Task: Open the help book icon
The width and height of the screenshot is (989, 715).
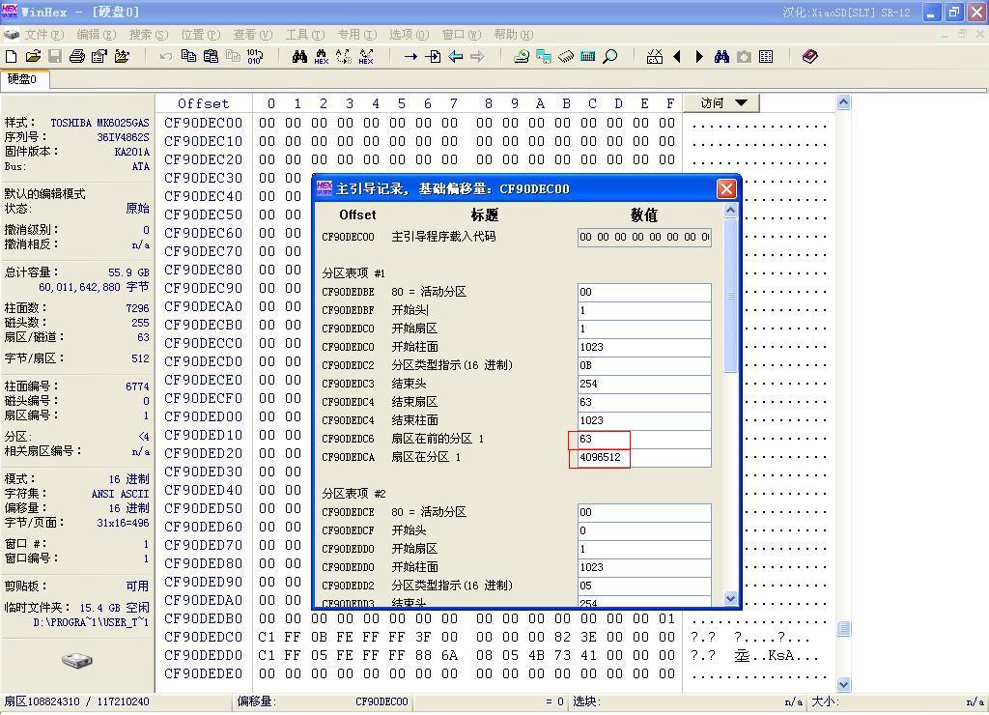Action: (x=810, y=57)
